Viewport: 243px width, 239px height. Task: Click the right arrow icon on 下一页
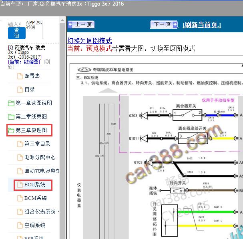pyautogui.click(x=175, y=24)
